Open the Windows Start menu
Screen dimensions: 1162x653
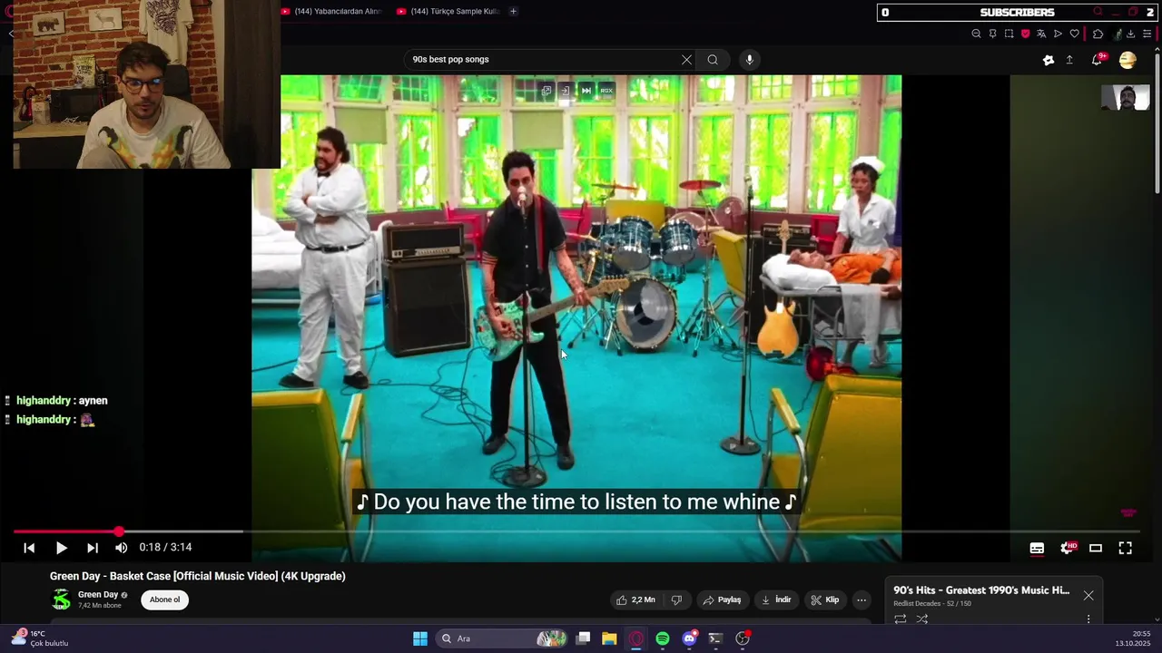[x=420, y=638]
